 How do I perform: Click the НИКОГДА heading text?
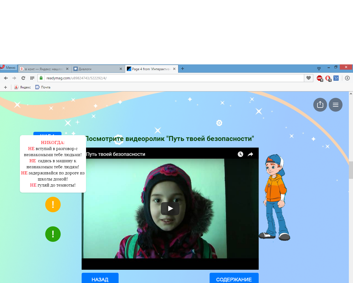pyautogui.click(x=53, y=143)
